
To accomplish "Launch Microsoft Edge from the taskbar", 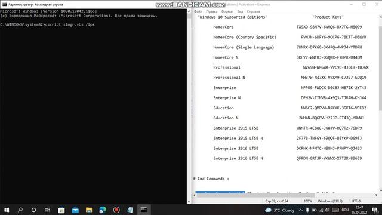I will pyautogui.click(x=103, y=210).
